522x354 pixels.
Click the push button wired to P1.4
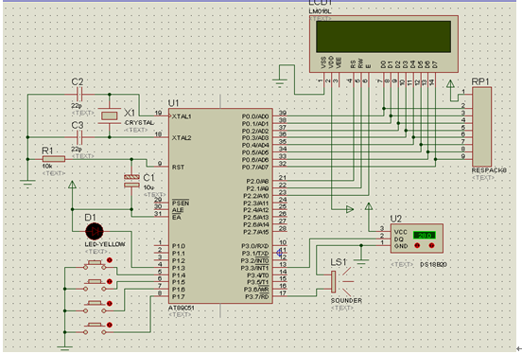[x=95, y=264]
